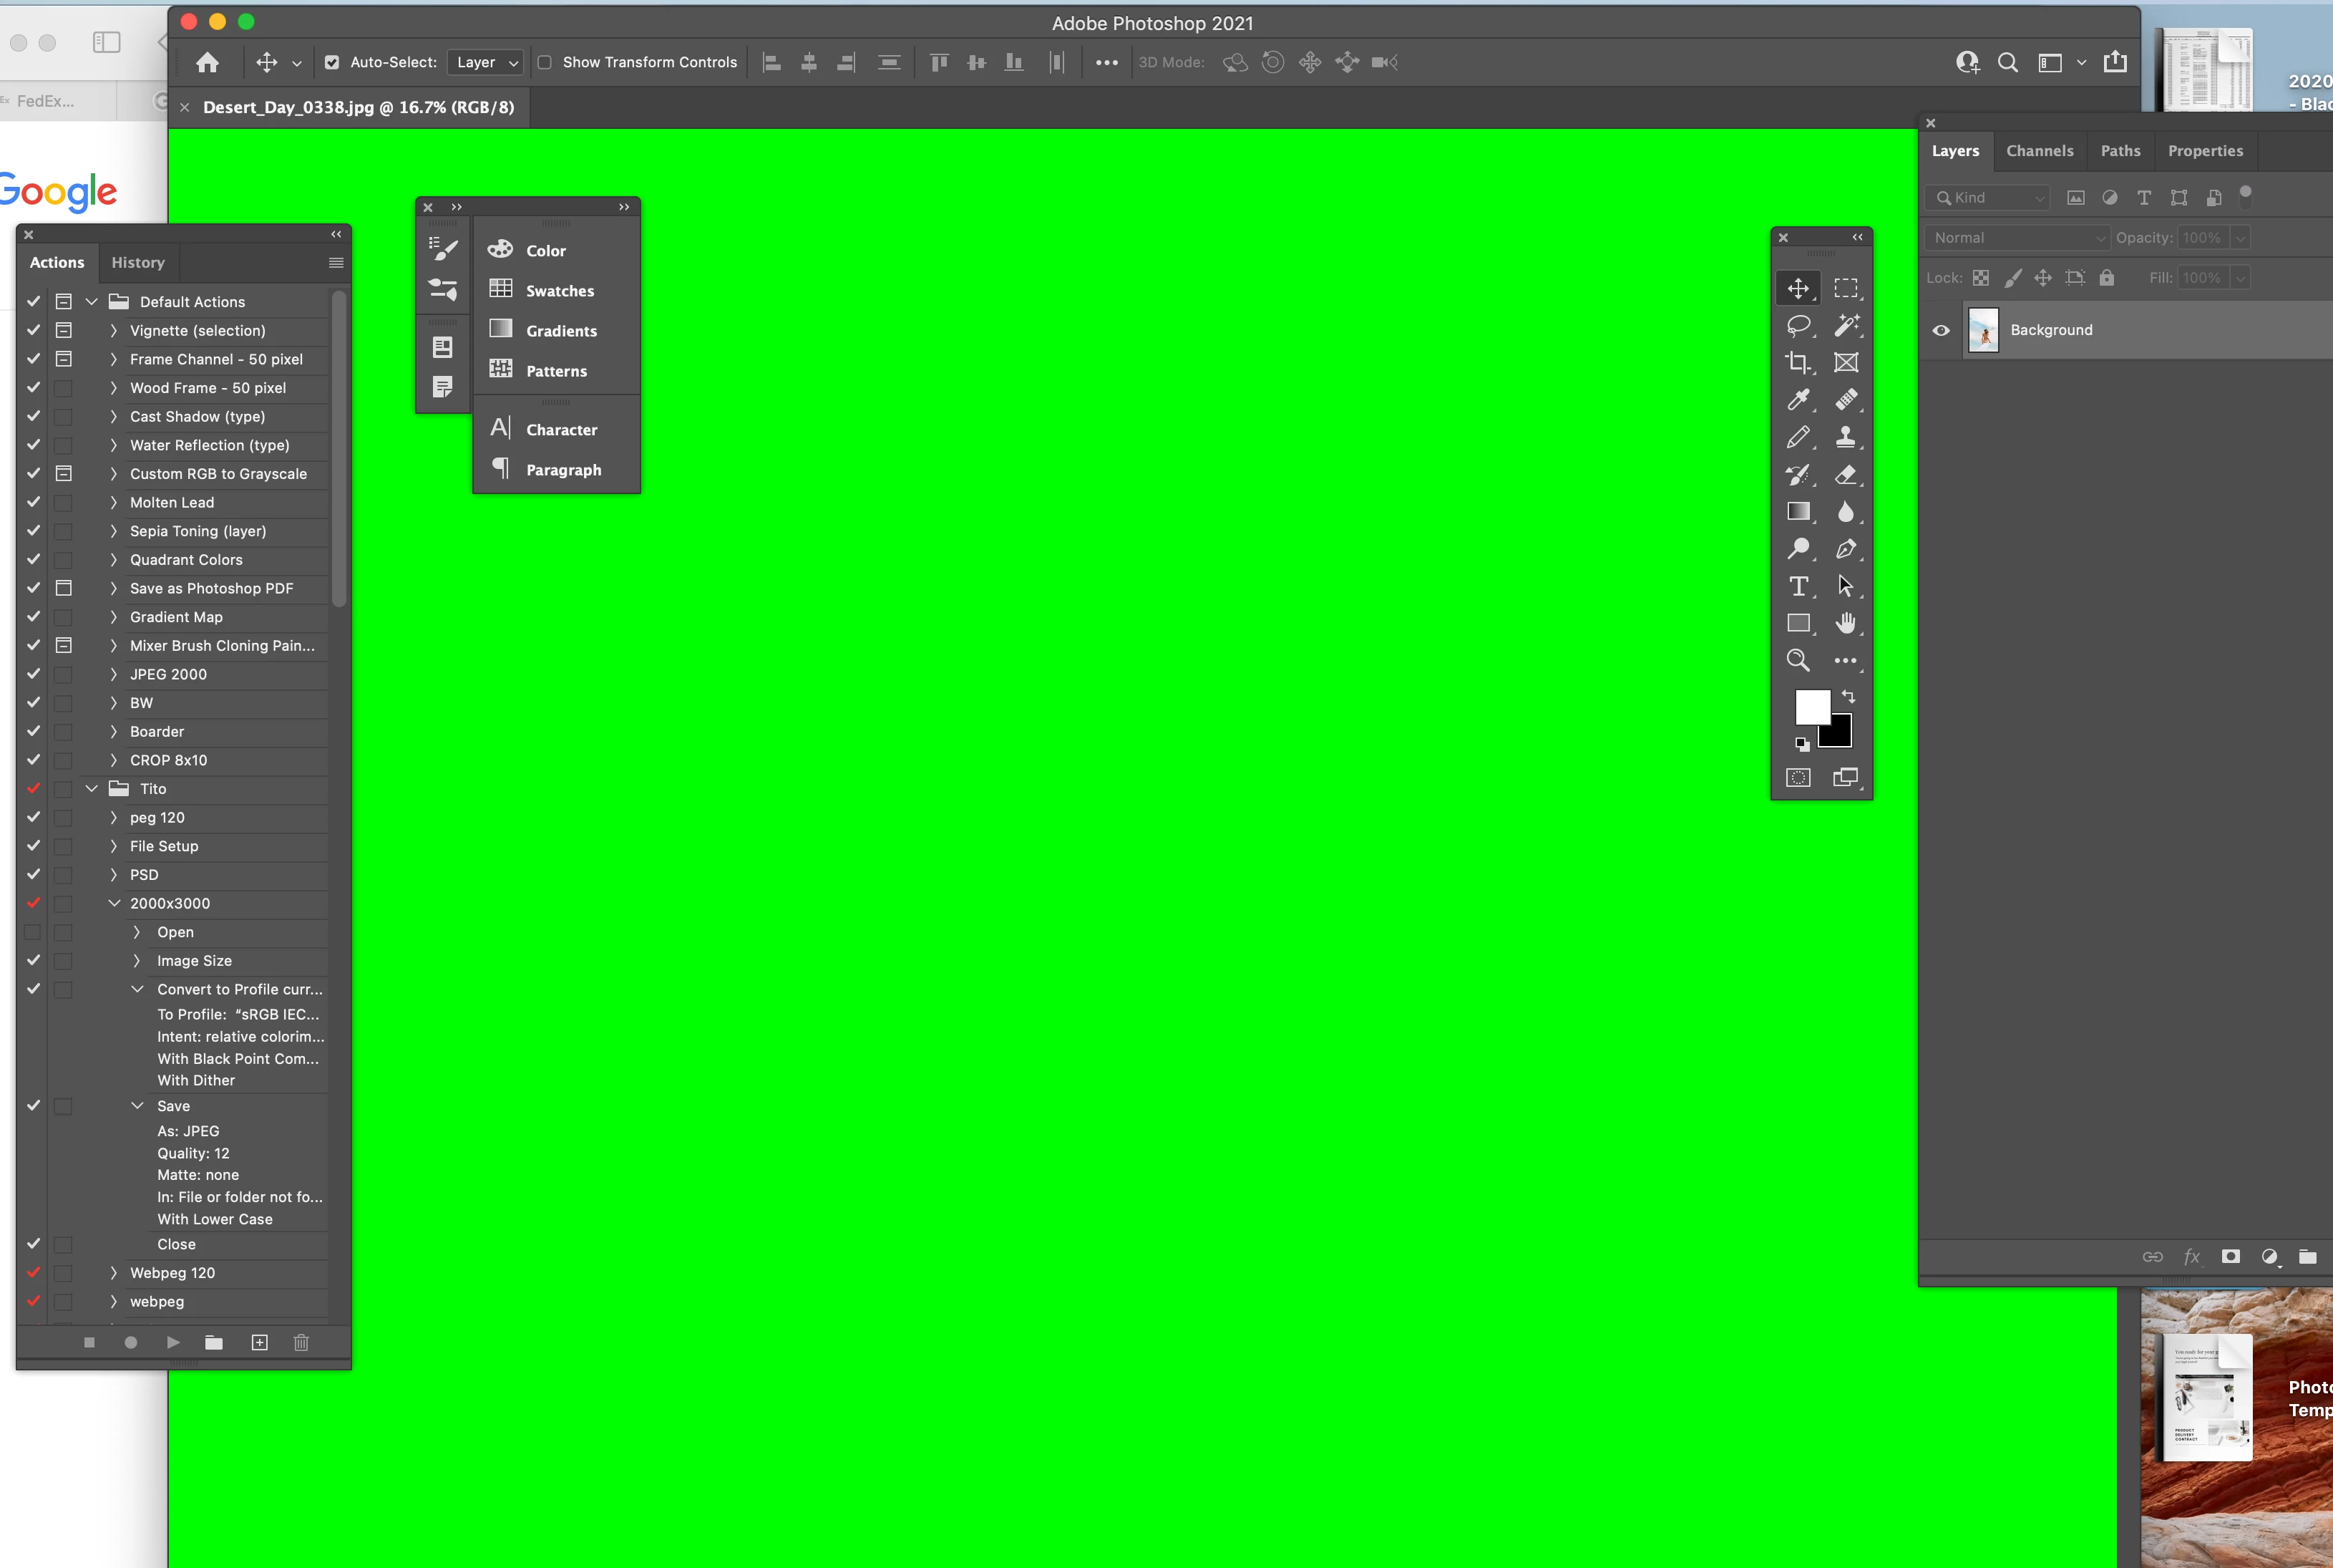Select the Horizontal Type tool

pyautogui.click(x=1797, y=587)
